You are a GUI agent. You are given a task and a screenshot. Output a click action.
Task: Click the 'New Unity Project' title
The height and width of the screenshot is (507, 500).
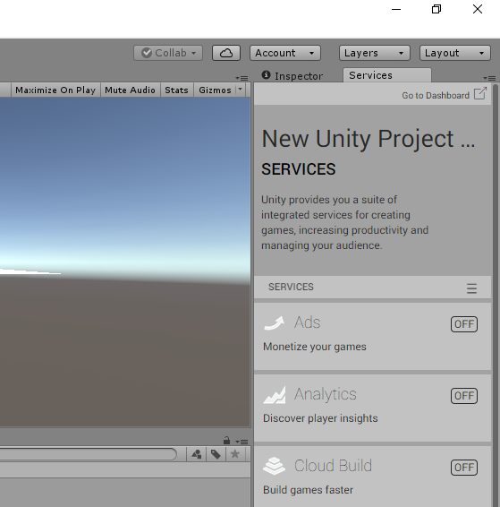coord(369,139)
